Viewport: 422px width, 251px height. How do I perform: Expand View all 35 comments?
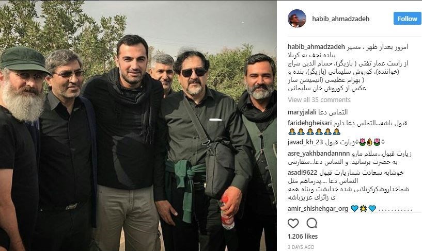click(319, 100)
